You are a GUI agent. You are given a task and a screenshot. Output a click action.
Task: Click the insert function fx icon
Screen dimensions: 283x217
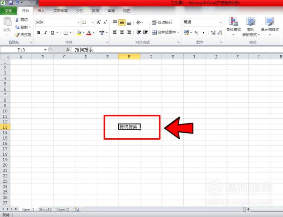point(67,50)
